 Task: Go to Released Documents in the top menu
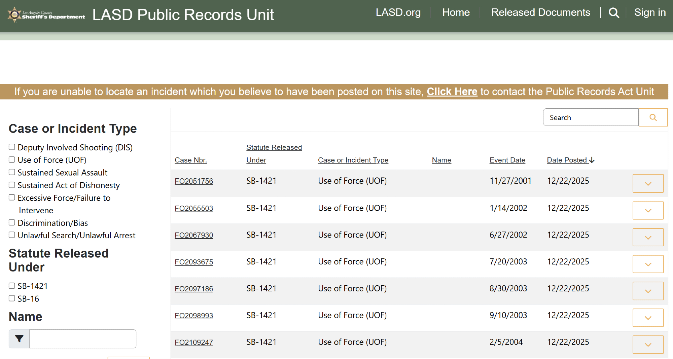tap(540, 12)
